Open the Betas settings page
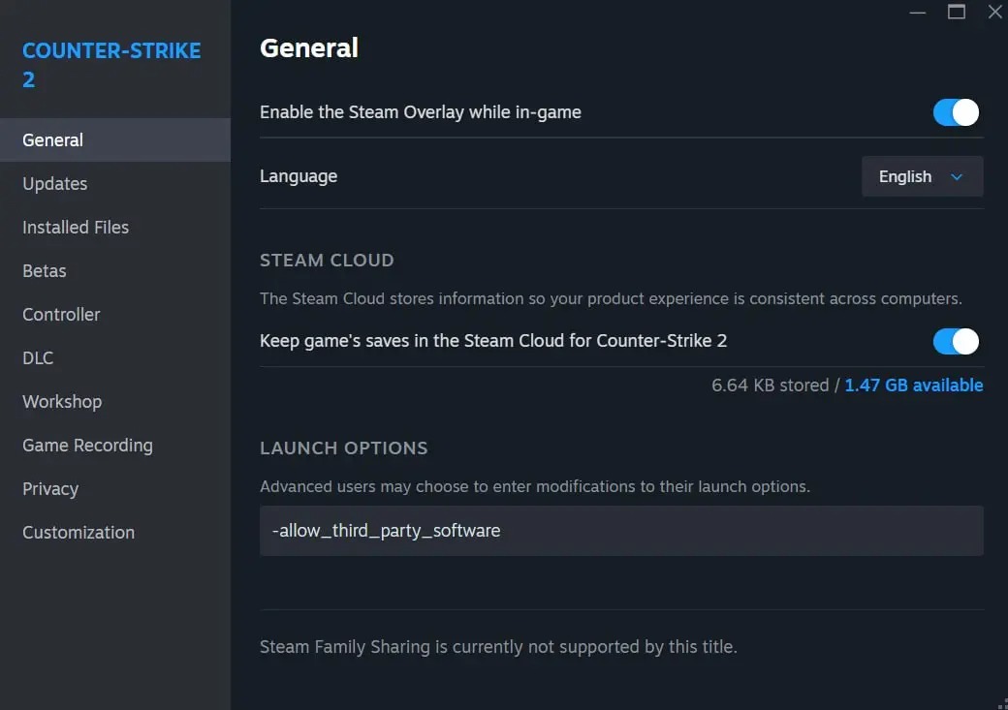1008x710 pixels. [x=45, y=270]
